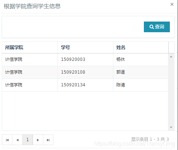Click the name 杨休
This screenshot has height=150, width=178.
tap(120, 59)
